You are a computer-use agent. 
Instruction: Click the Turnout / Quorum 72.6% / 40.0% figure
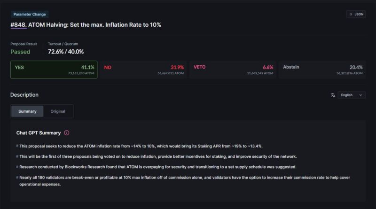coord(66,52)
